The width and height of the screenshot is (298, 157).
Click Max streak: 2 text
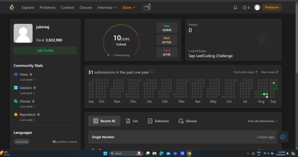[269, 72]
